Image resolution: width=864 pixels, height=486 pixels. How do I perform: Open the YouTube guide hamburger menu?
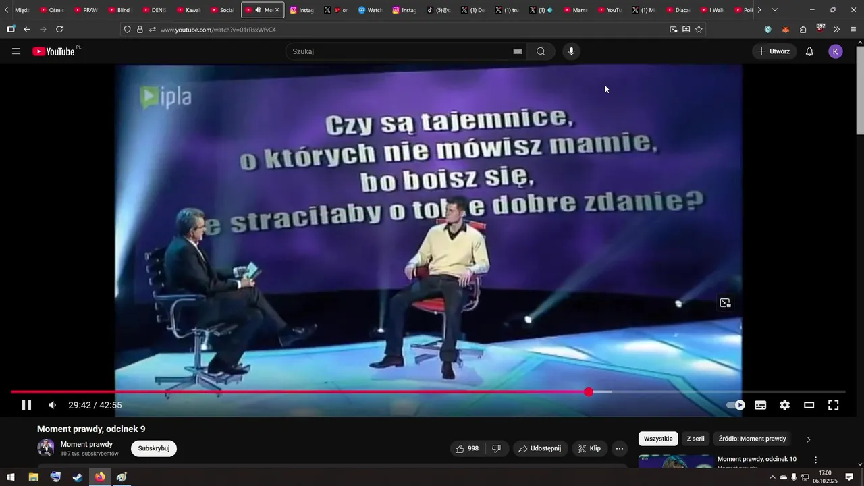(16, 51)
